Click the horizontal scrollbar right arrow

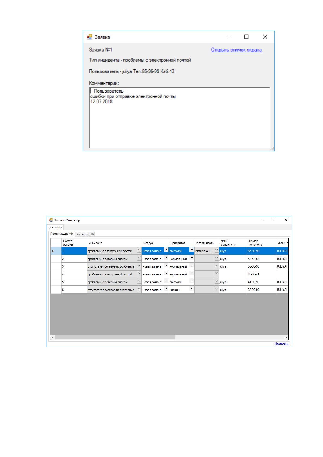286,337
